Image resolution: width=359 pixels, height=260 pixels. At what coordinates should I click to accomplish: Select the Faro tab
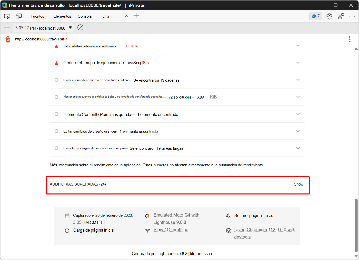coord(105,16)
